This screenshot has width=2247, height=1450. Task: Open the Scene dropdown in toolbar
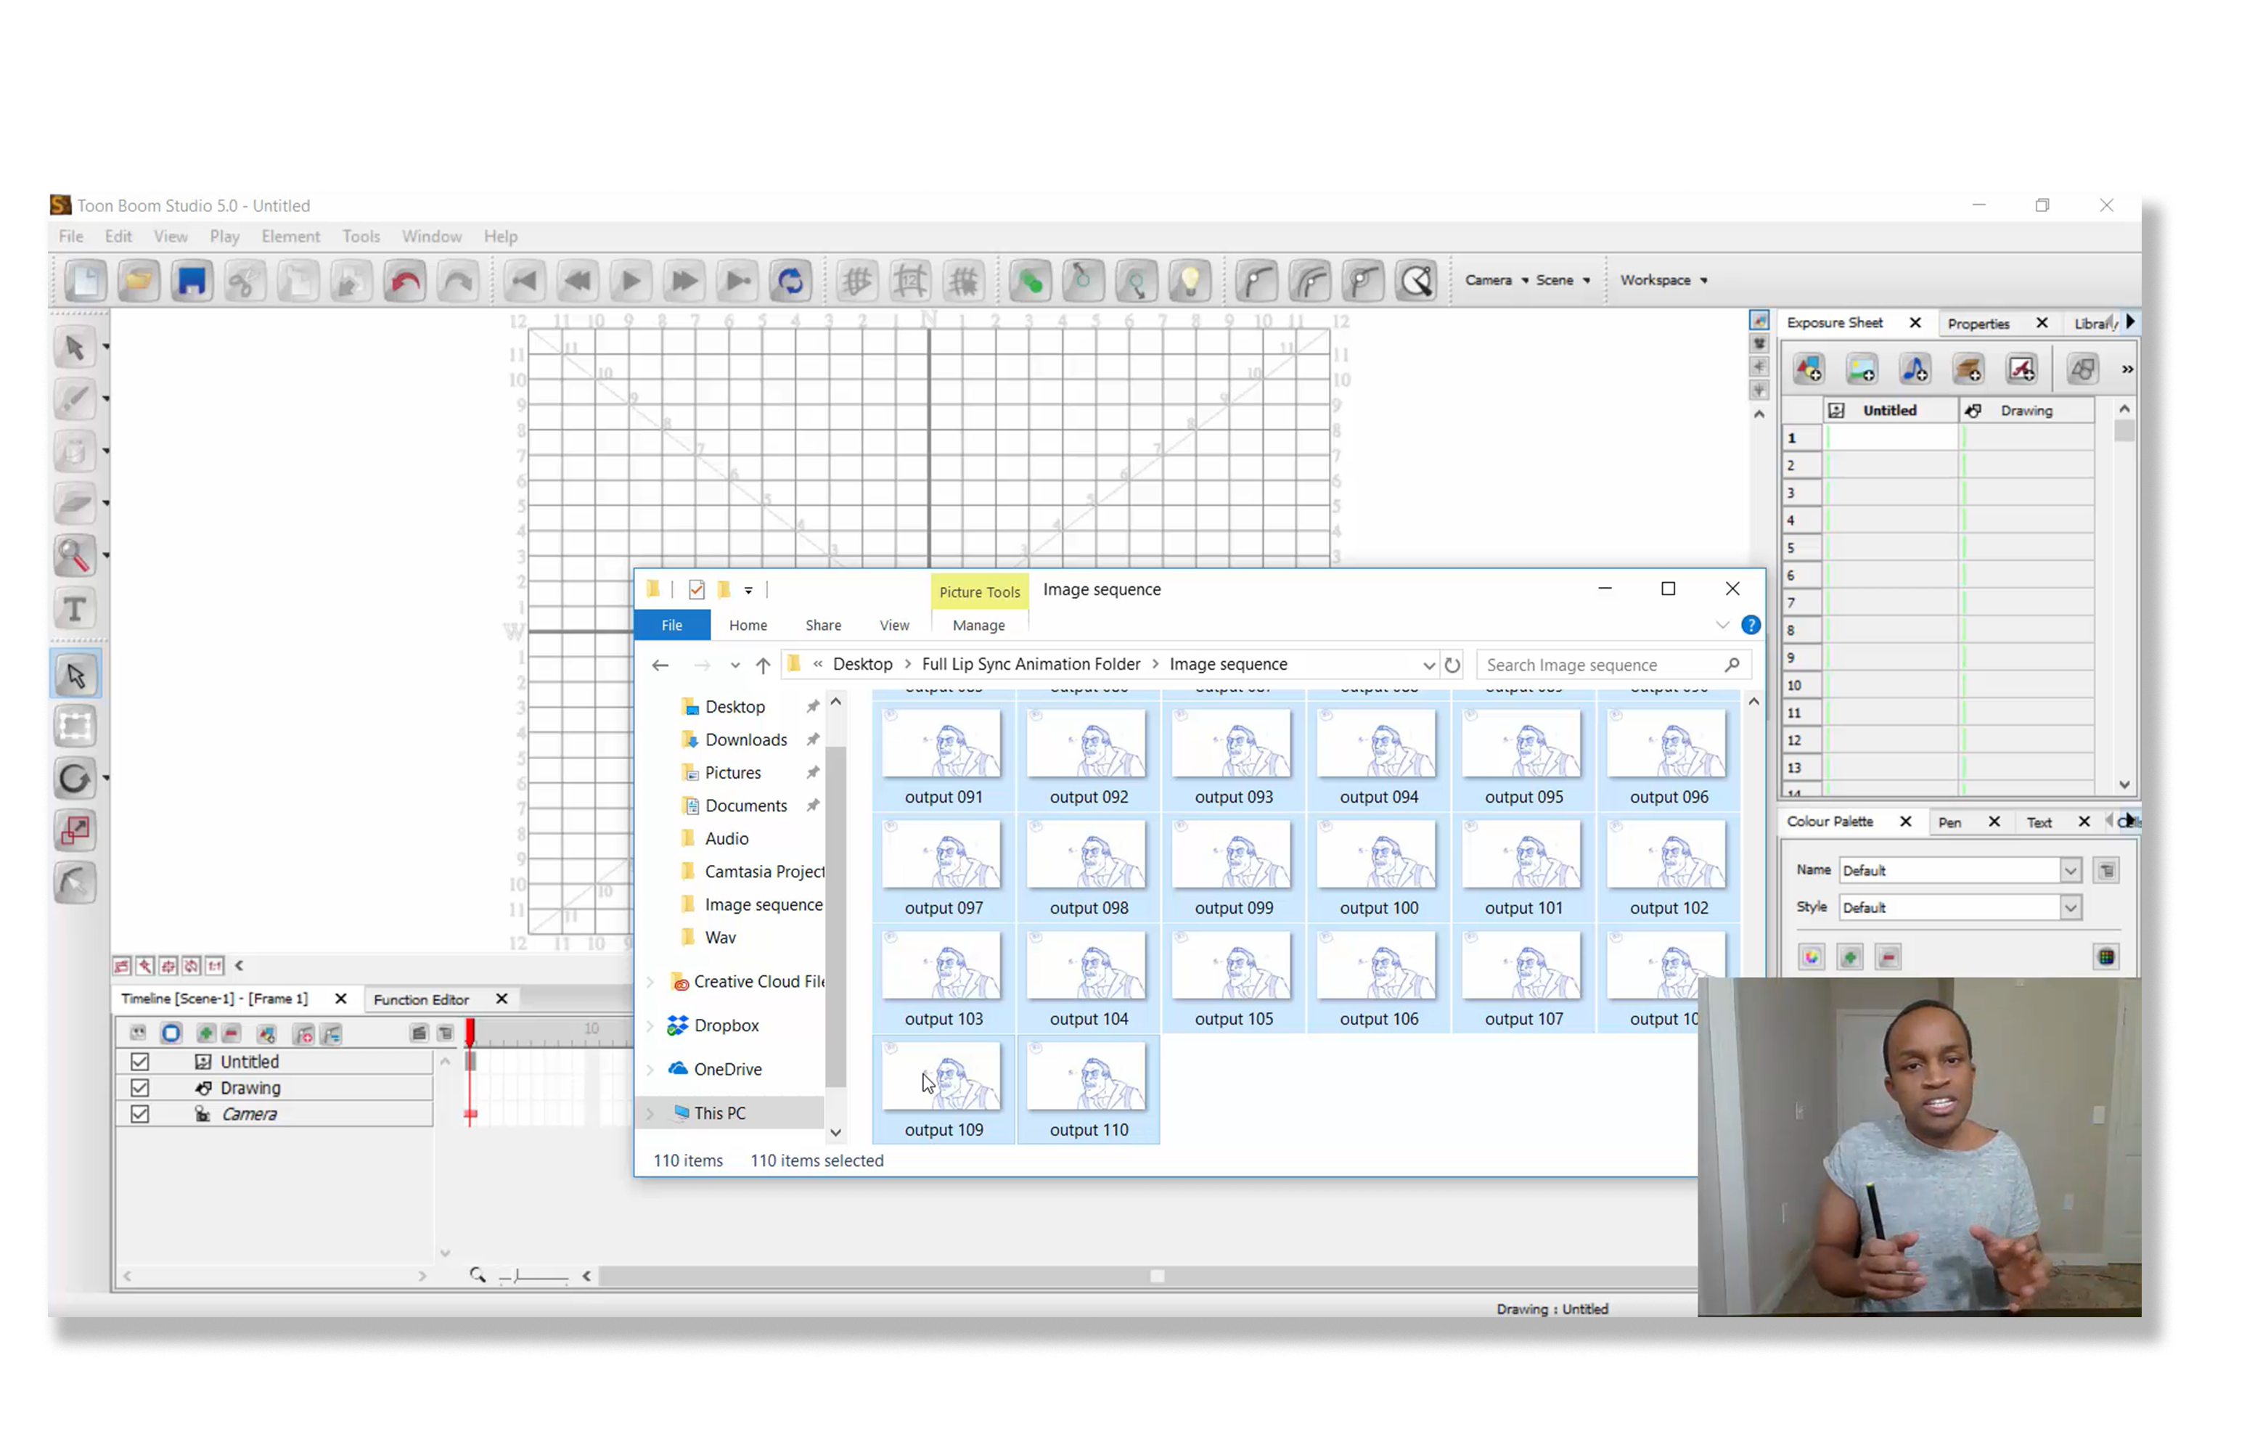coord(1562,281)
